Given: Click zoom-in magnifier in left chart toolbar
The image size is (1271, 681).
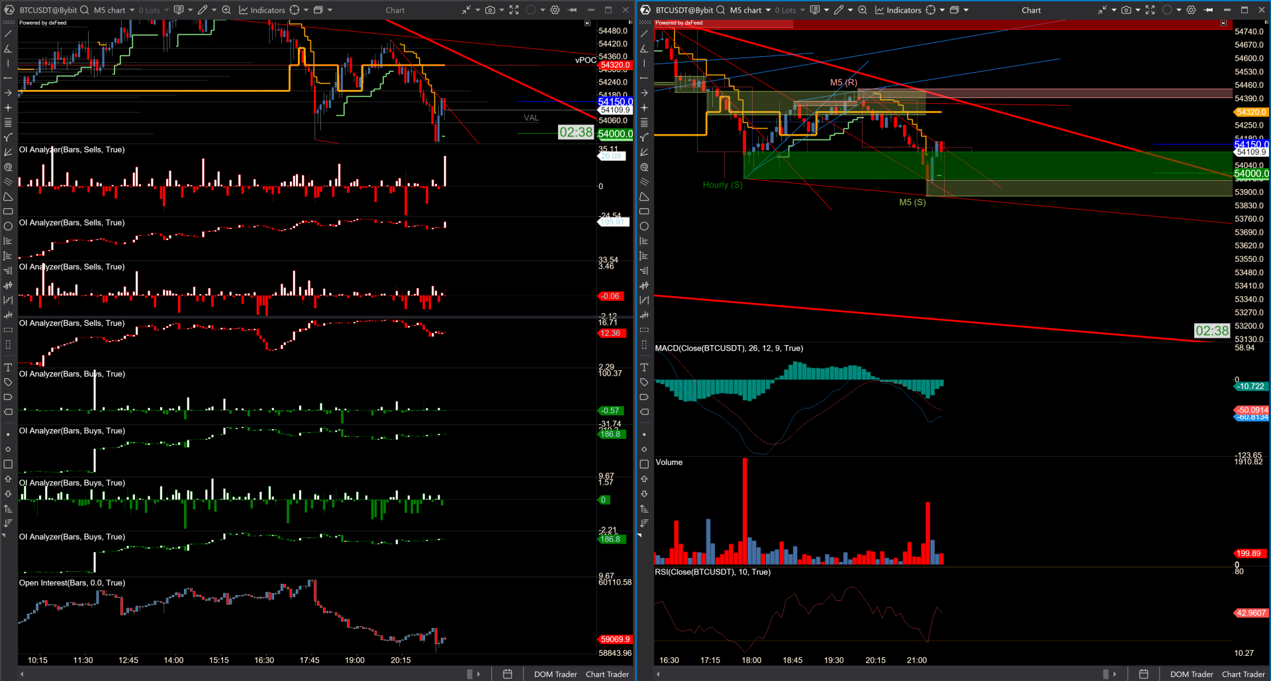Looking at the screenshot, I should (x=226, y=10).
